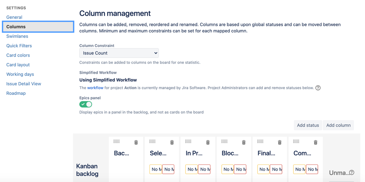Viewport: 365px width, 182px height.
Task: Open General settings page
Action: point(14,17)
